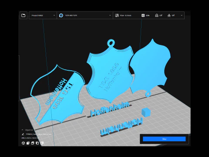
Task: Click the blue Slice button
Action: tap(164, 139)
